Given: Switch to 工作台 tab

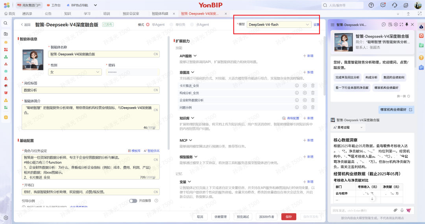Looking at the screenshot, I should (x=54, y=5).
